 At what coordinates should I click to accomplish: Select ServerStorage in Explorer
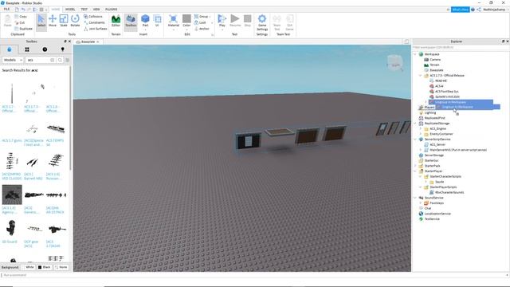433,155
